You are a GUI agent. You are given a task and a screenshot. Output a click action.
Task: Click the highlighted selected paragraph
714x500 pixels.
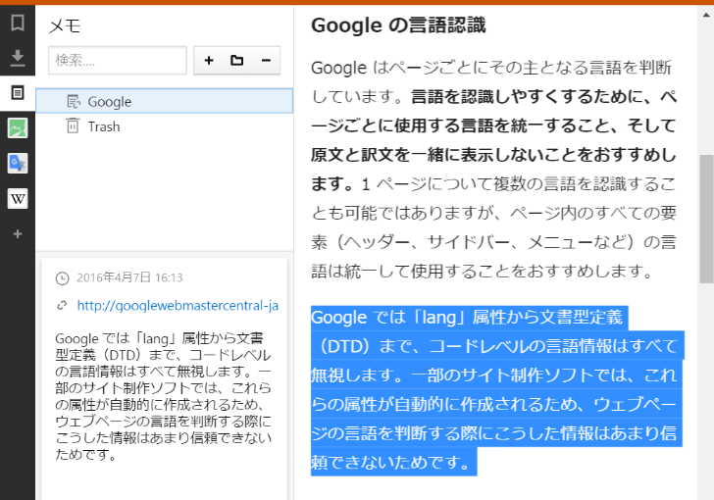click(x=496, y=390)
